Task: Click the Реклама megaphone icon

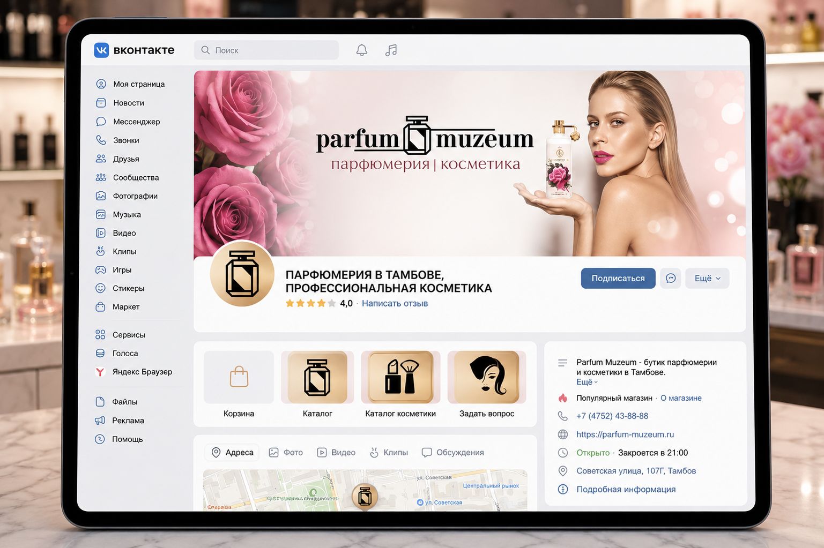Action: tap(100, 421)
